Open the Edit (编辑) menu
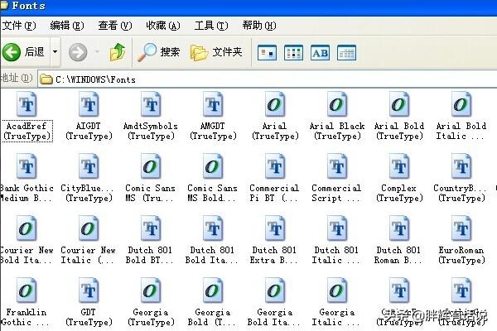The height and width of the screenshot is (331, 497). 67,26
